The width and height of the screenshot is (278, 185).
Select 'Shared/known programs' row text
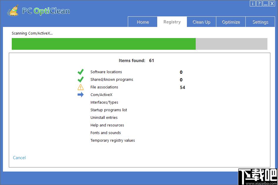[x=112, y=80]
